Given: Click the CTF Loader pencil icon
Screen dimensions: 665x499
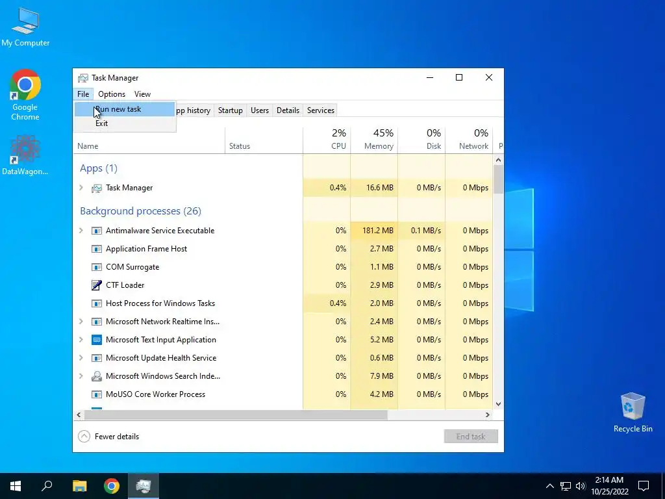Looking at the screenshot, I should coord(97,285).
